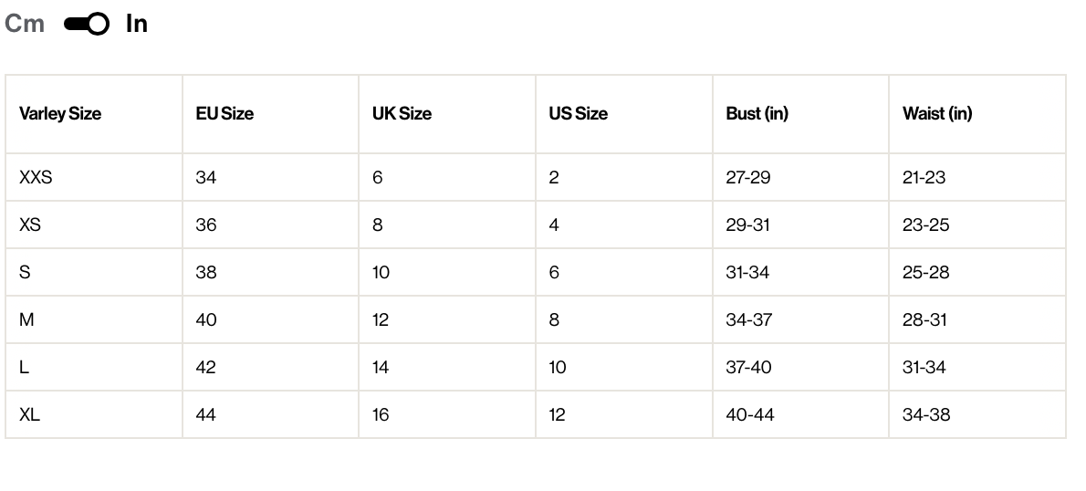Click UK size 16 cell
The width and height of the screenshot is (1086, 491).
[x=381, y=415]
